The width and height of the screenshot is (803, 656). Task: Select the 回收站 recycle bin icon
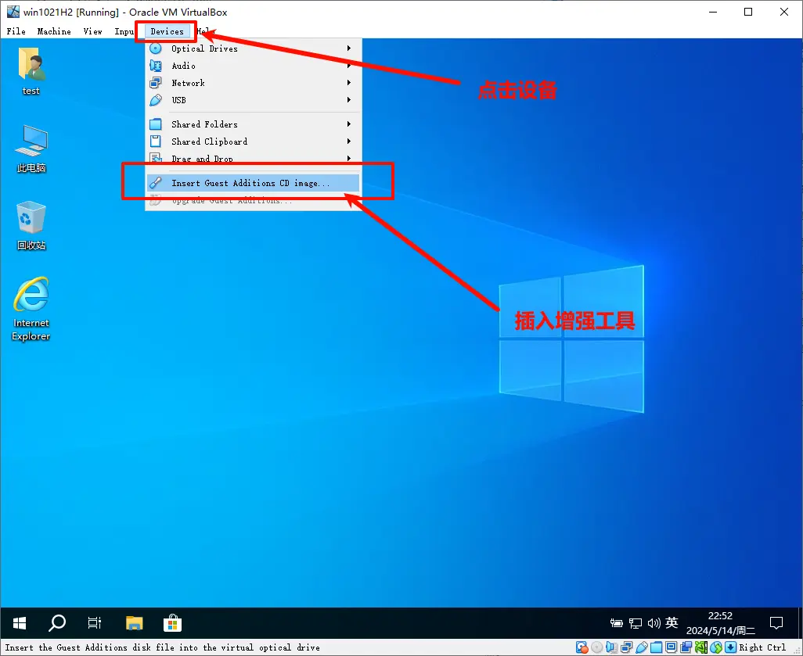(31, 226)
